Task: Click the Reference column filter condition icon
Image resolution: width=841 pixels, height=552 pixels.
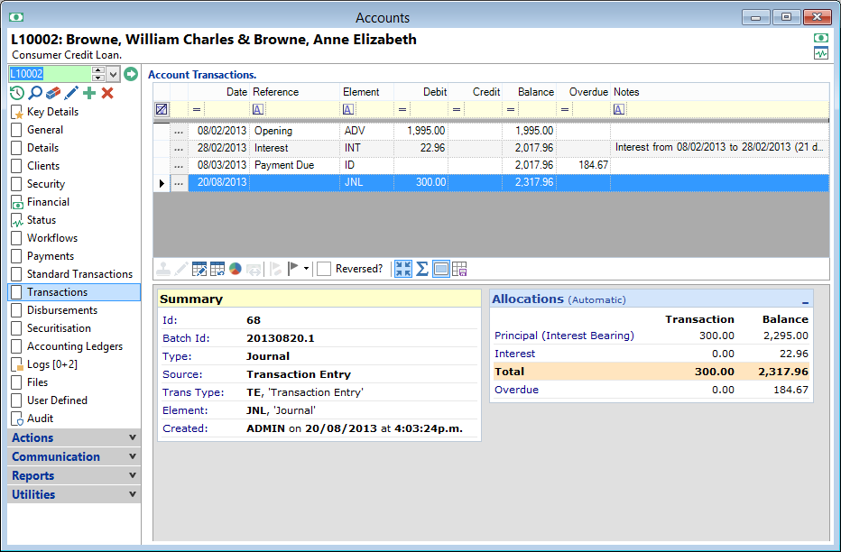Action: pyautogui.click(x=258, y=109)
